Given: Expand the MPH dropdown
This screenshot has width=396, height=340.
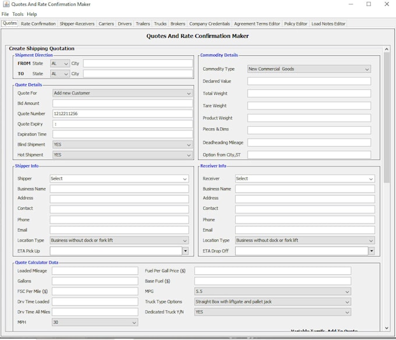Looking at the screenshot, I should pos(95,323).
